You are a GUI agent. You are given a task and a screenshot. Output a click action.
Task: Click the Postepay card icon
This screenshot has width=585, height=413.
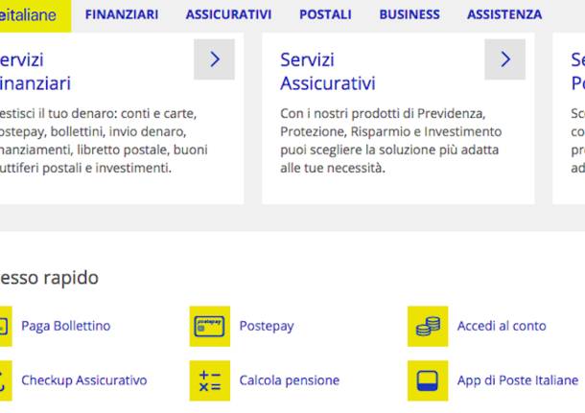pos(210,326)
